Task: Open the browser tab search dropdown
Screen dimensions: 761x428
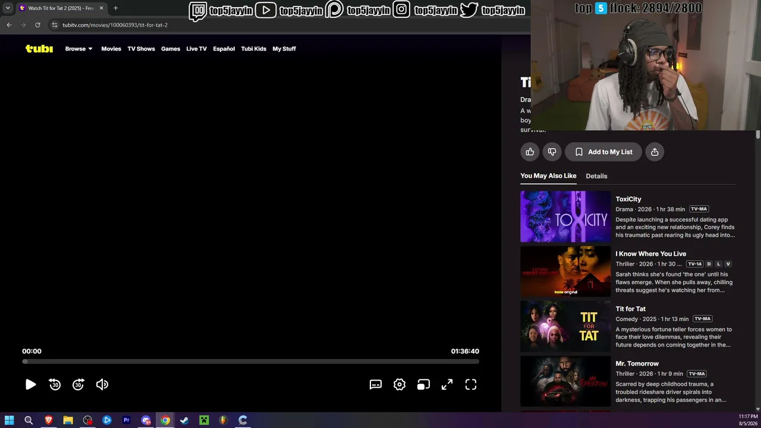Action: 8,8
